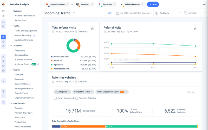
Task: Enable the Trending Websites checkbox
Action: (x=76, y=98)
